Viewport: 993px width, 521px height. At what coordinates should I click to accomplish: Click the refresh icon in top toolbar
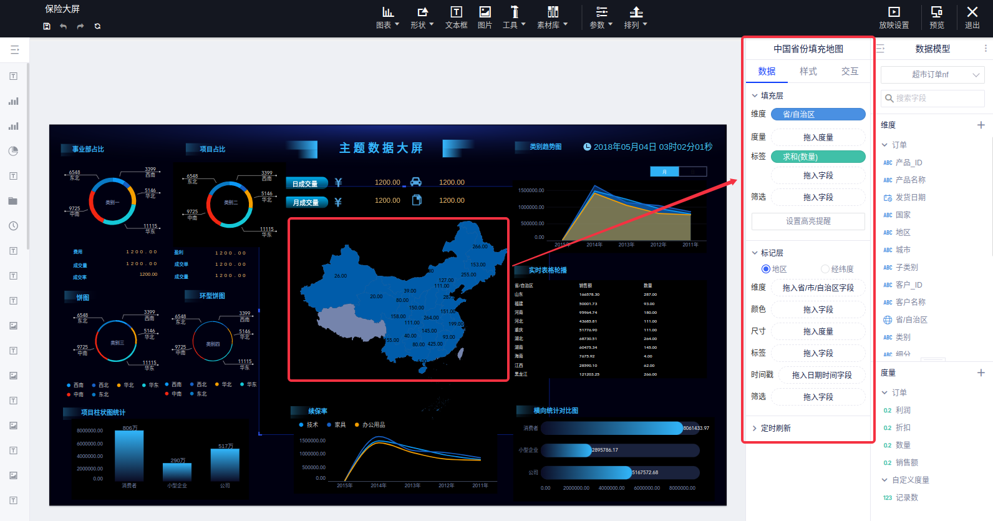97,26
